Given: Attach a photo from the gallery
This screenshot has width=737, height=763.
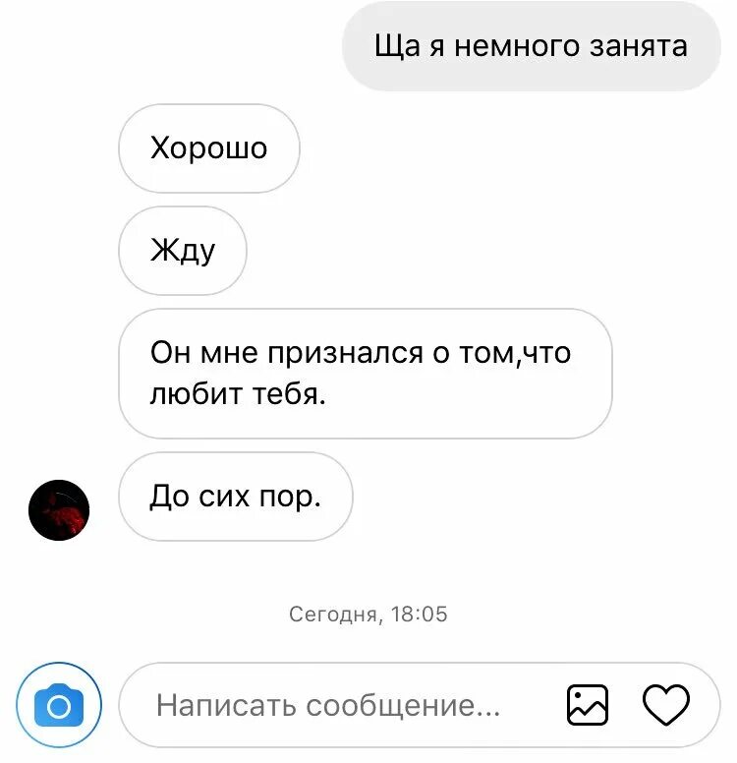Looking at the screenshot, I should (588, 705).
